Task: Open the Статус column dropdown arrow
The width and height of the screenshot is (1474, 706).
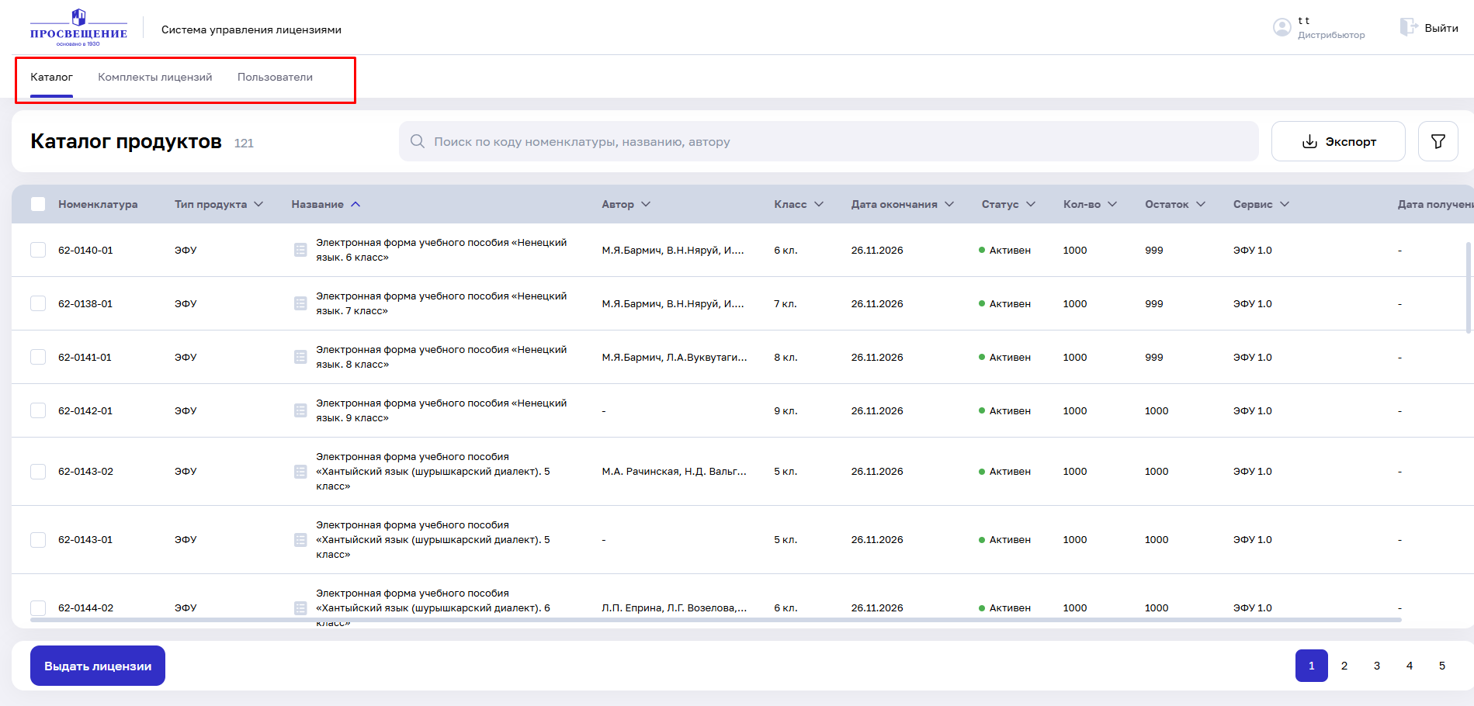Action: pos(1031,204)
